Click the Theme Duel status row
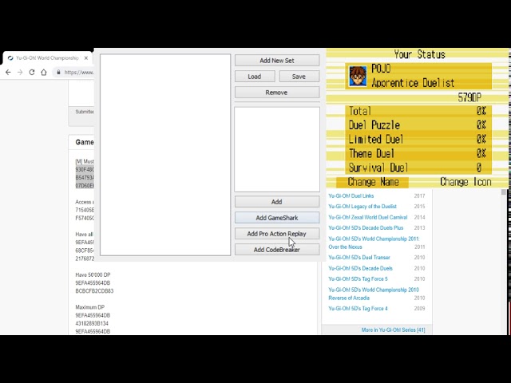511x383 pixels. point(418,153)
